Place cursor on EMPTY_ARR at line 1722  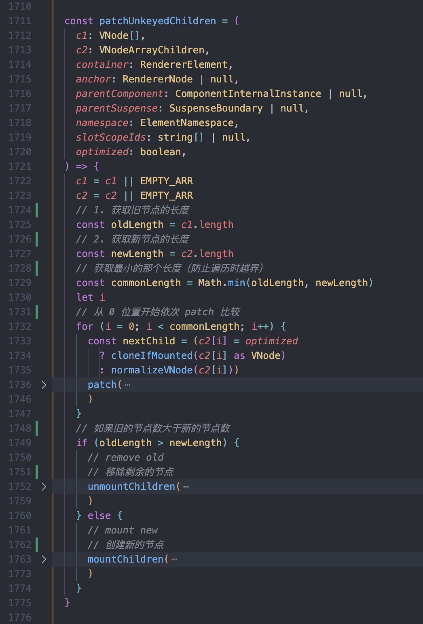[166, 181]
